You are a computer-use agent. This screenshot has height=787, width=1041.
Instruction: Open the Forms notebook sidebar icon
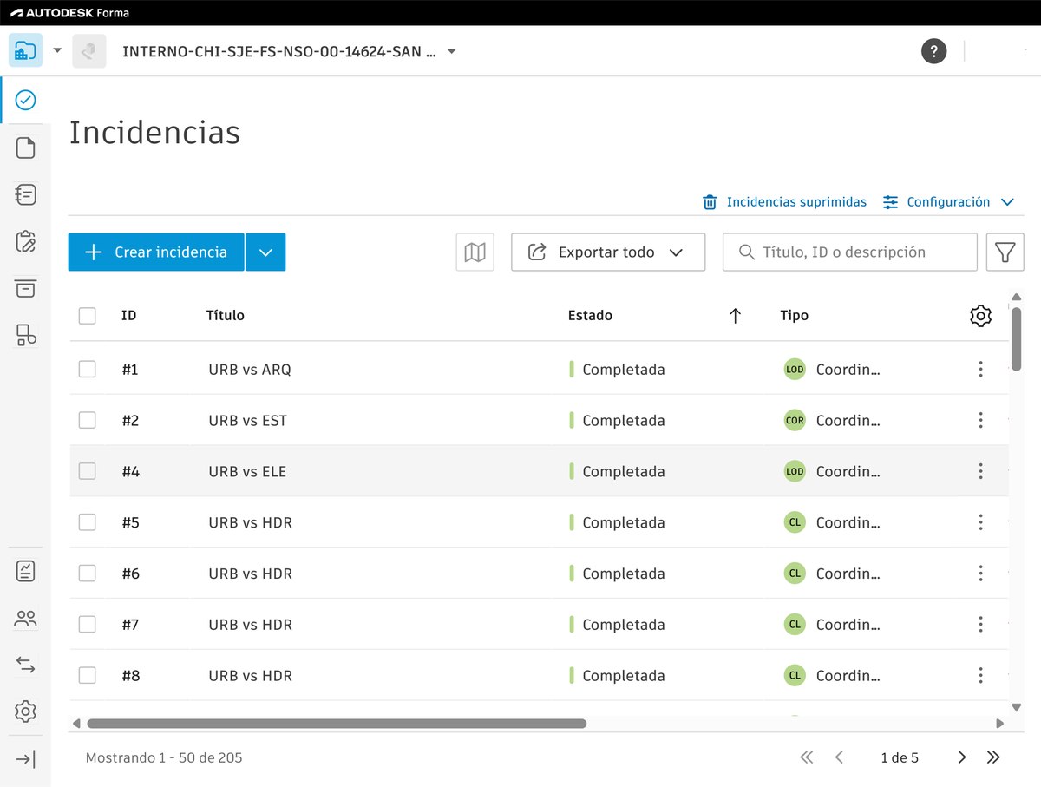click(x=26, y=194)
